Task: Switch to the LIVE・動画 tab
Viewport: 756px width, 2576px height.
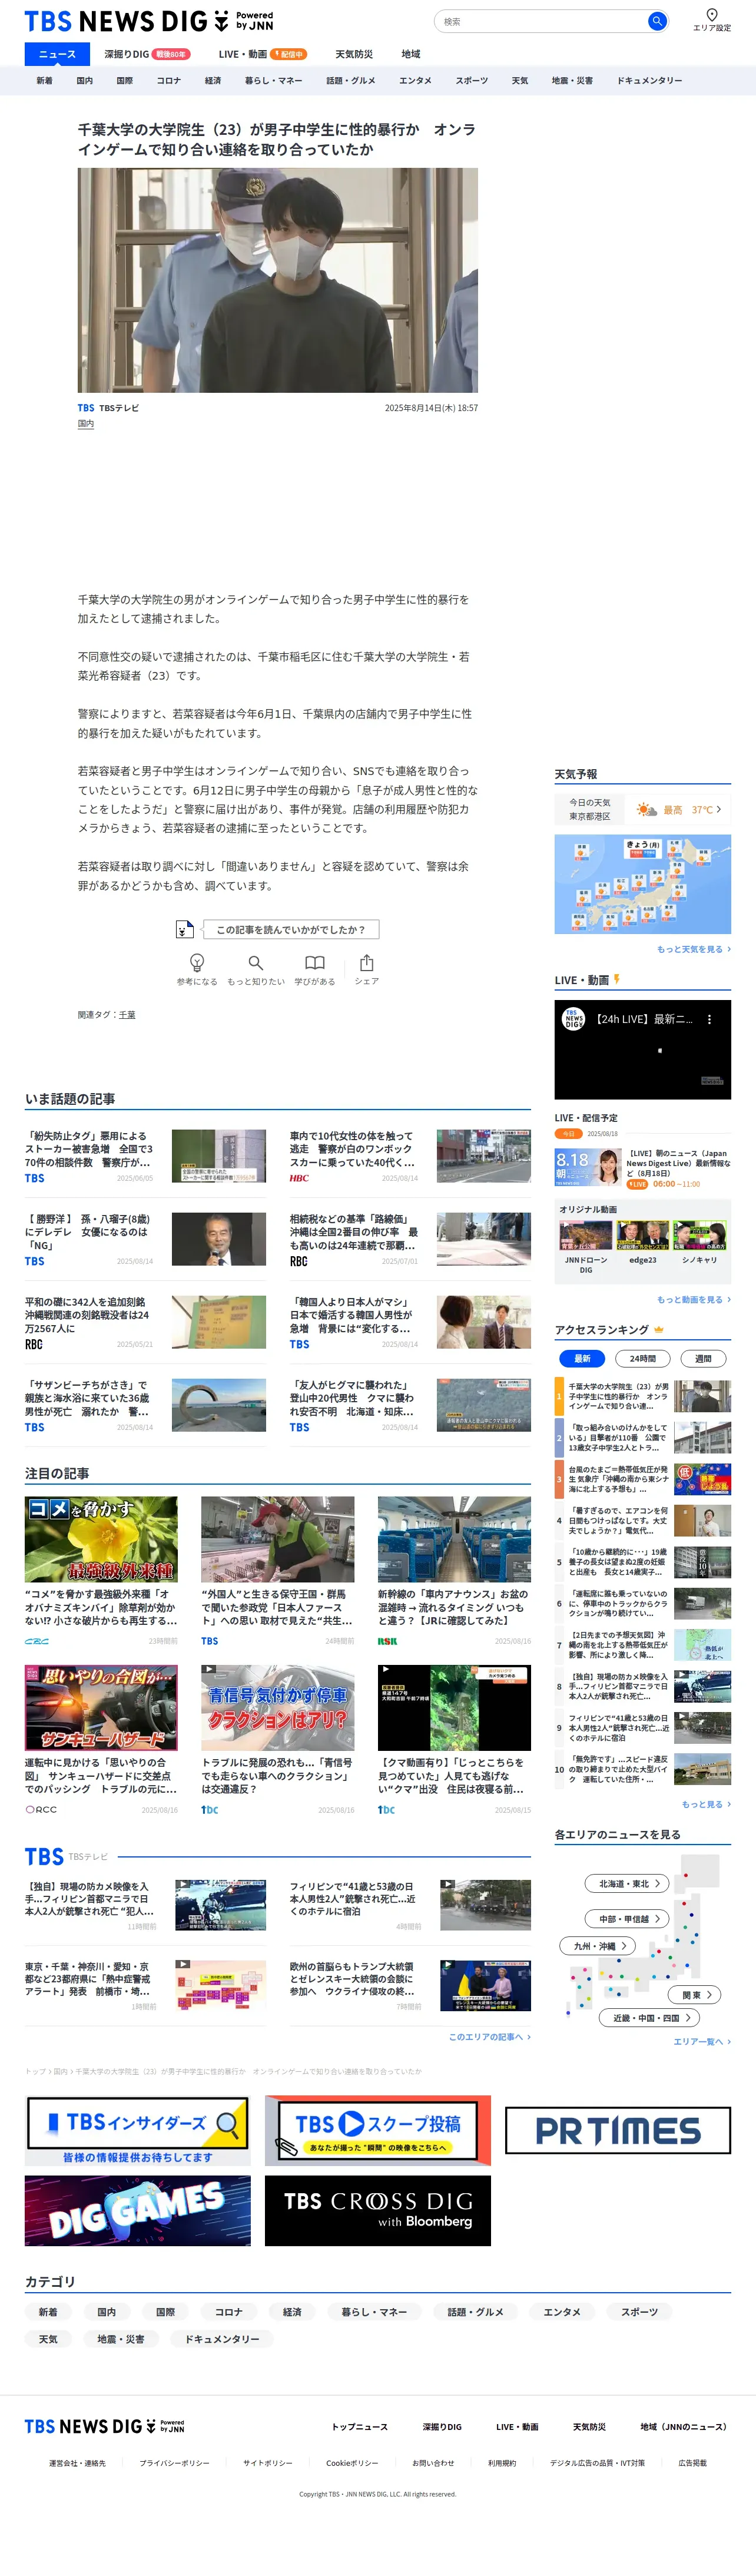Action: pos(262,54)
